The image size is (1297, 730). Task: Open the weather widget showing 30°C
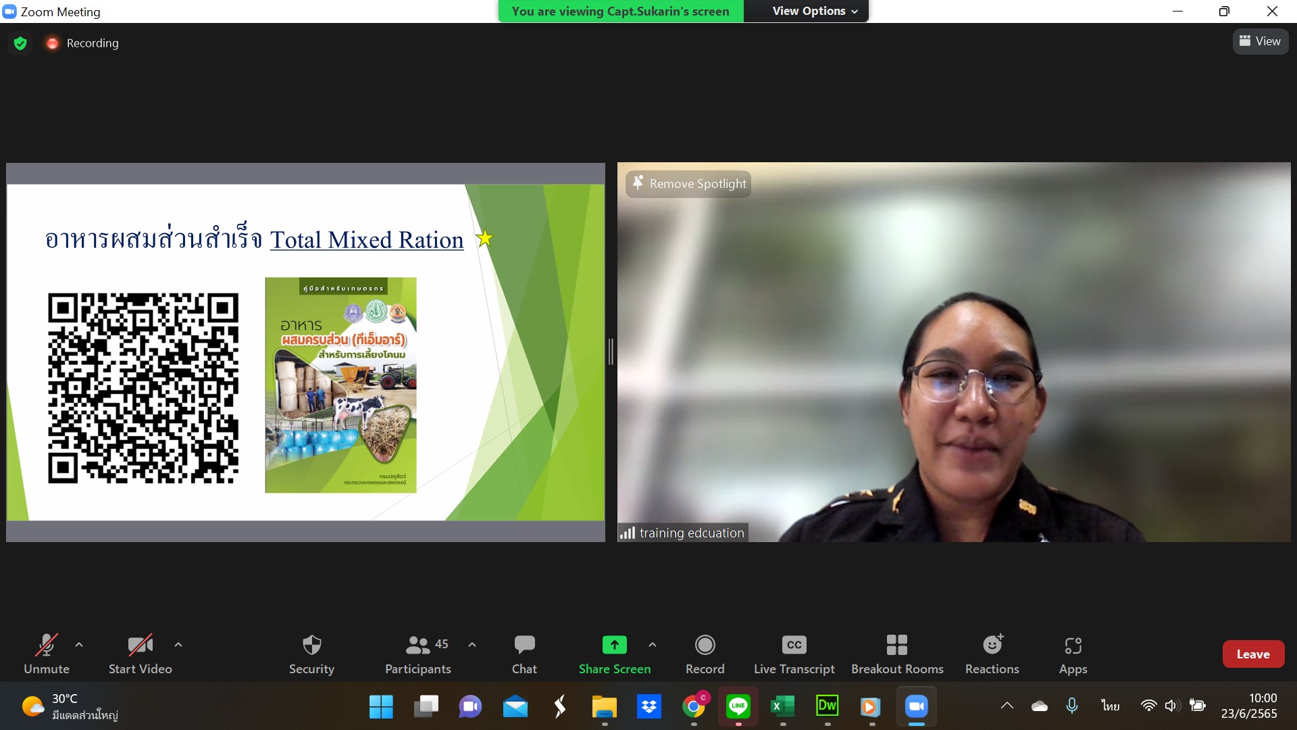(x=70, y=706)
